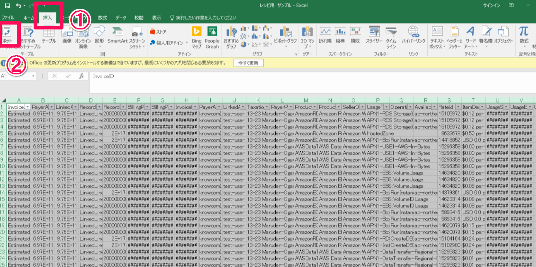Save the workbook from quick access toolbar
536x267 pixels.
[7, 6]
